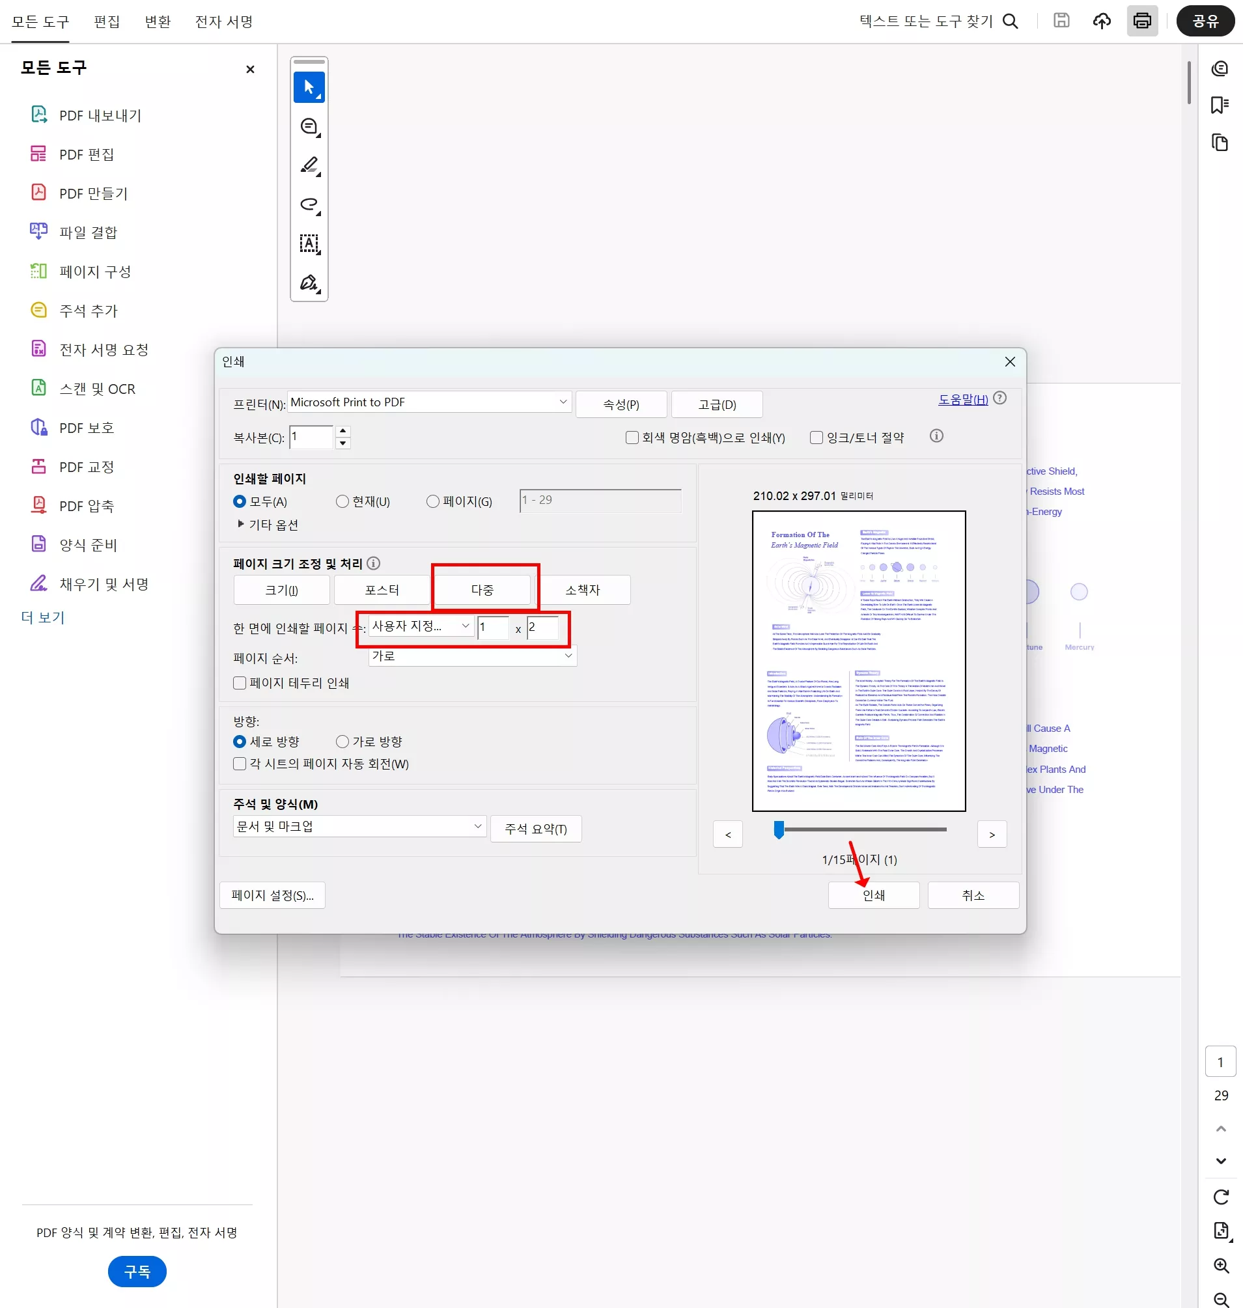Click the copies input field
1243x1308 pixels.
tap(311, 437)
